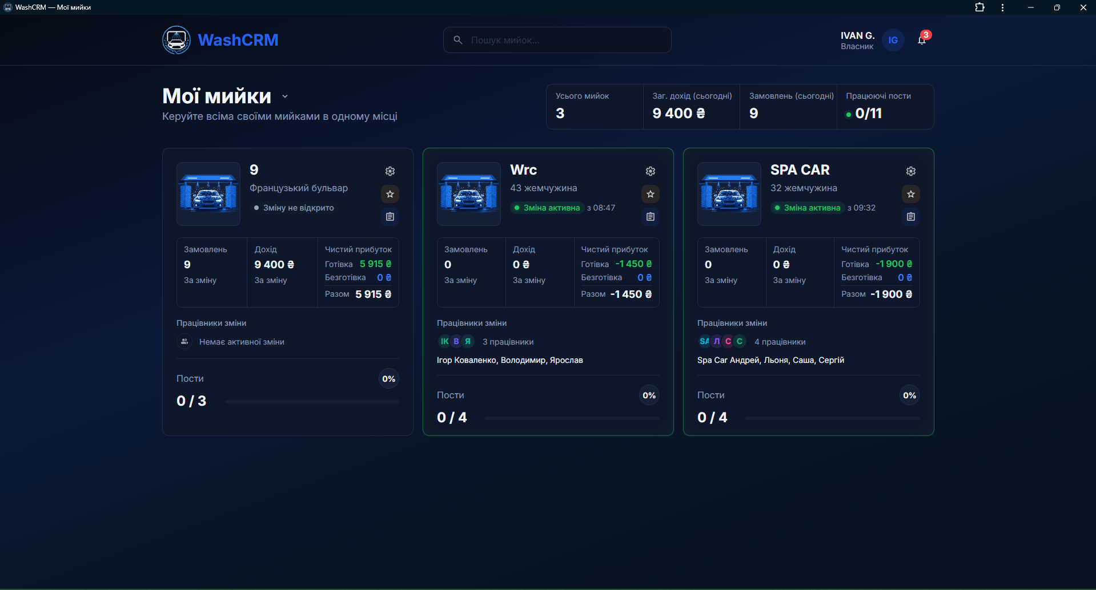Click the search magnifier icon
The height and width of the screenshot is (590, 1096).
tap(458, 40)
